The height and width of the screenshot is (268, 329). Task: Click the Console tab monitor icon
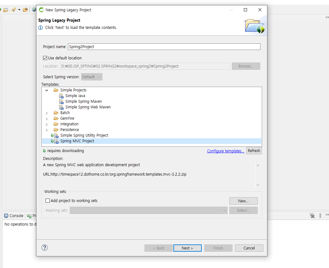coord(6,216)
